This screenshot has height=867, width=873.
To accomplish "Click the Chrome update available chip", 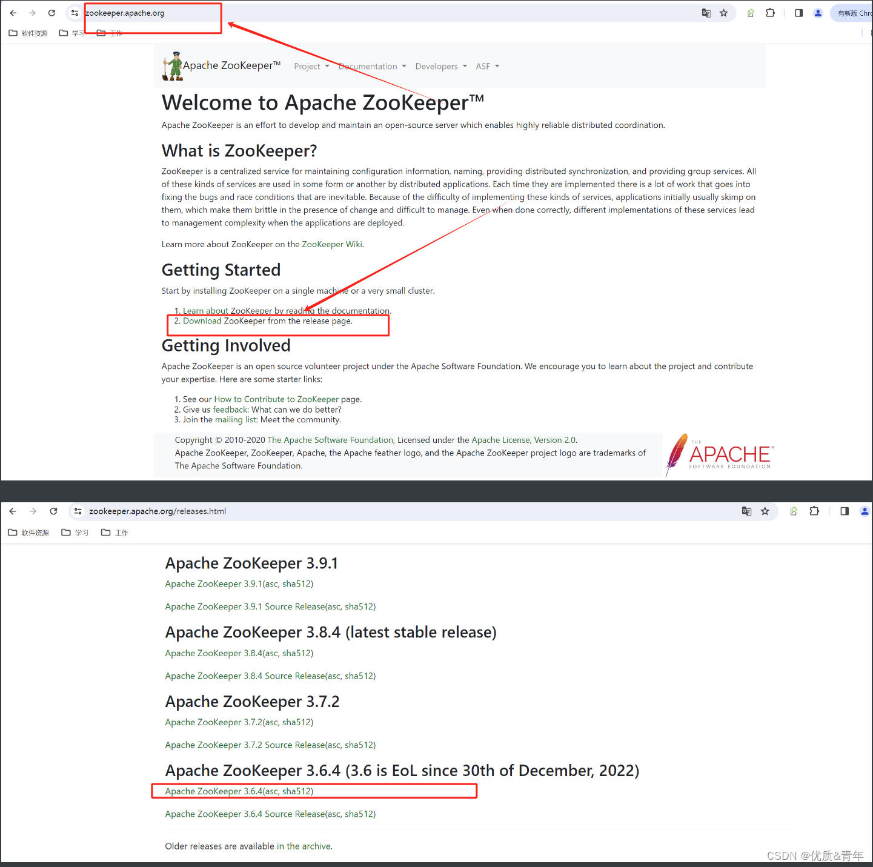I will [x=853, y=13].
